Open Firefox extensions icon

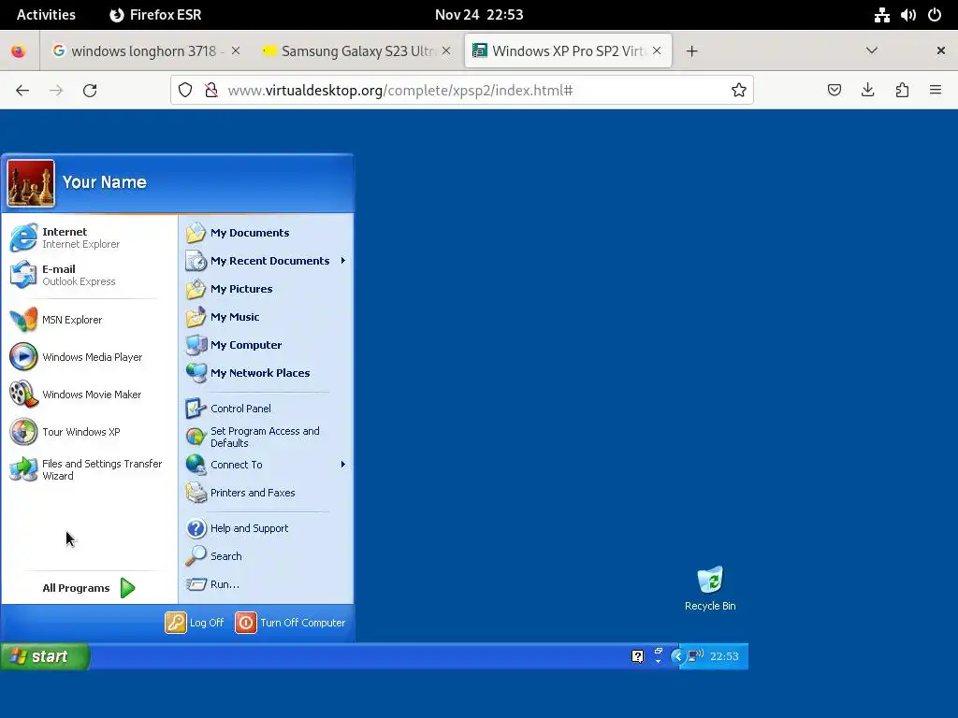pos(902,91)
